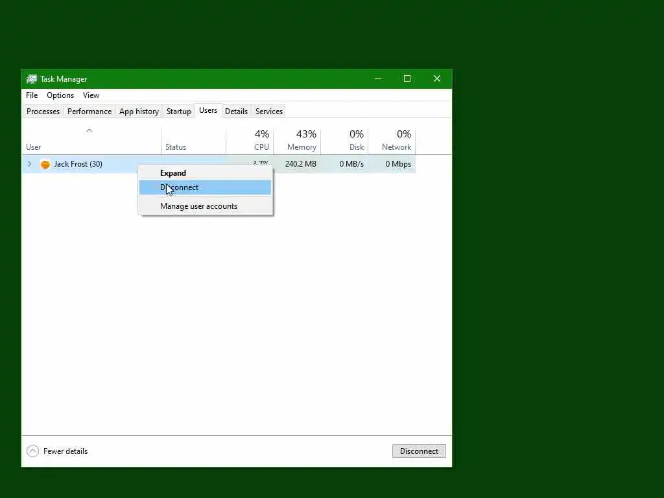Collapse view with Fewer details arrow icon
The image size is (664, 498).
32,451
